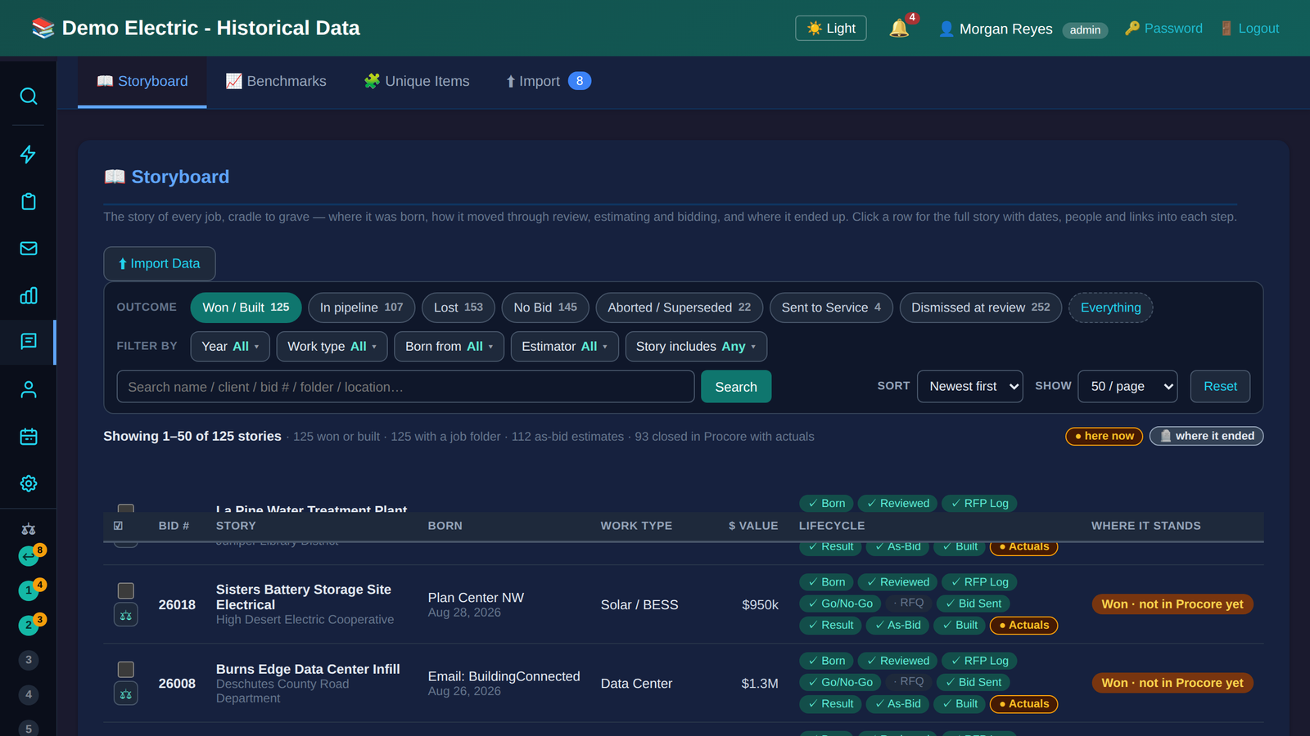Click the lightning bolt sidebar icon

29,155
